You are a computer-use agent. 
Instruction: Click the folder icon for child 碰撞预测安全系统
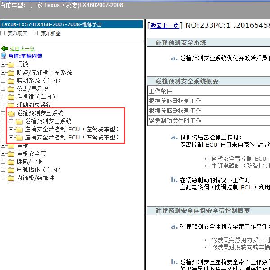click(x=19, y=121)
